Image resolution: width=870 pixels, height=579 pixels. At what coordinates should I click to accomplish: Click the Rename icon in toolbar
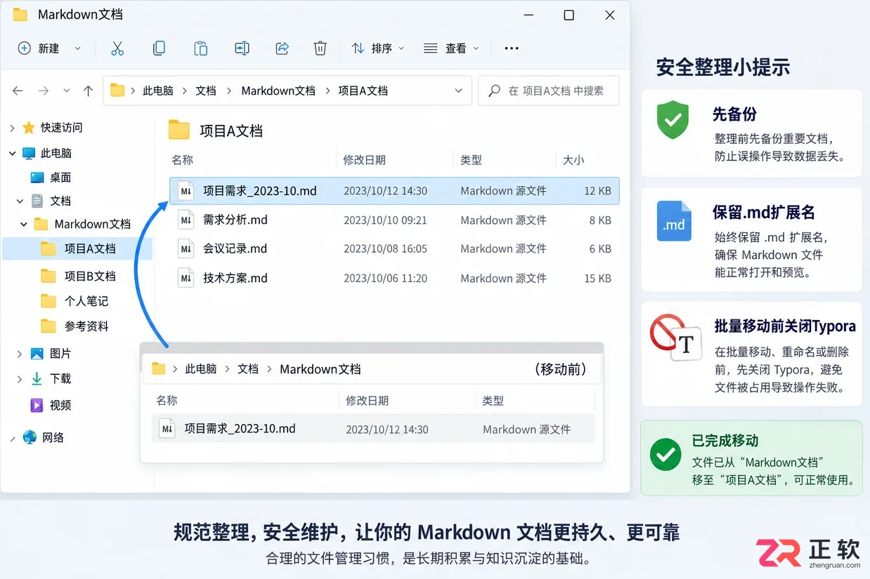(x=242, y=48)
